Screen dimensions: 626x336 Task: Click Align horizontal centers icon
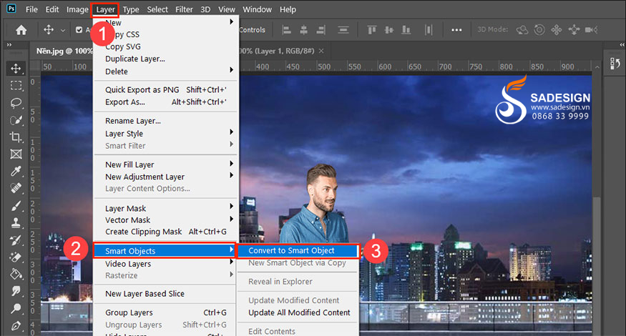coord(303,30)
